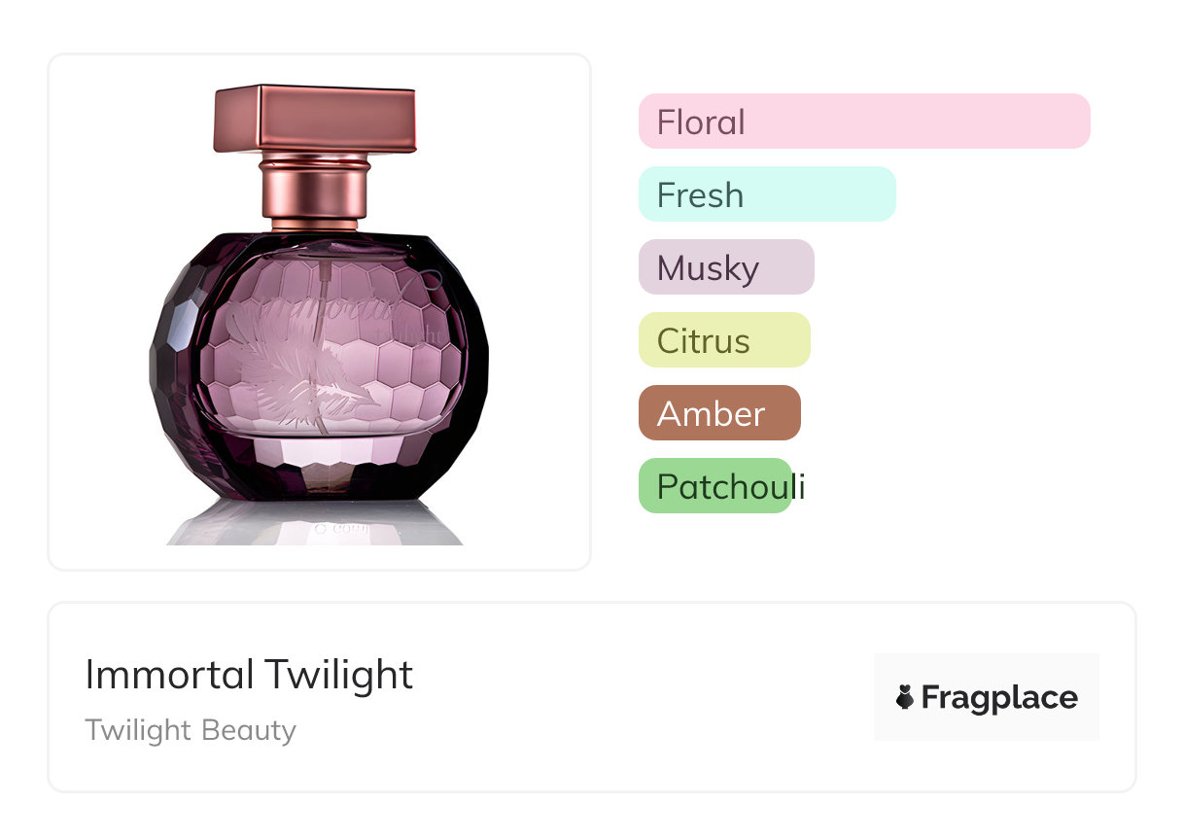Click the Twilight Beauty brand name
This screenshot has height=840, width=1184.
click(x=191, y=730)
